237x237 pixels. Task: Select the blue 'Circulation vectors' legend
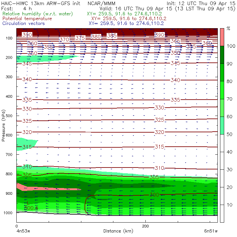(23, 23)
